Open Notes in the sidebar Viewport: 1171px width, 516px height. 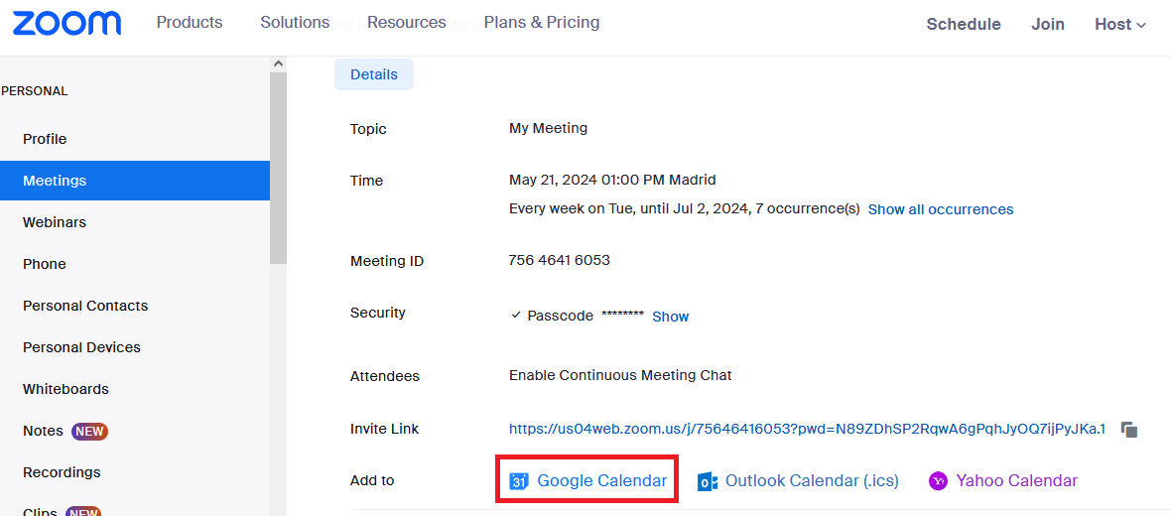[44, 431]
